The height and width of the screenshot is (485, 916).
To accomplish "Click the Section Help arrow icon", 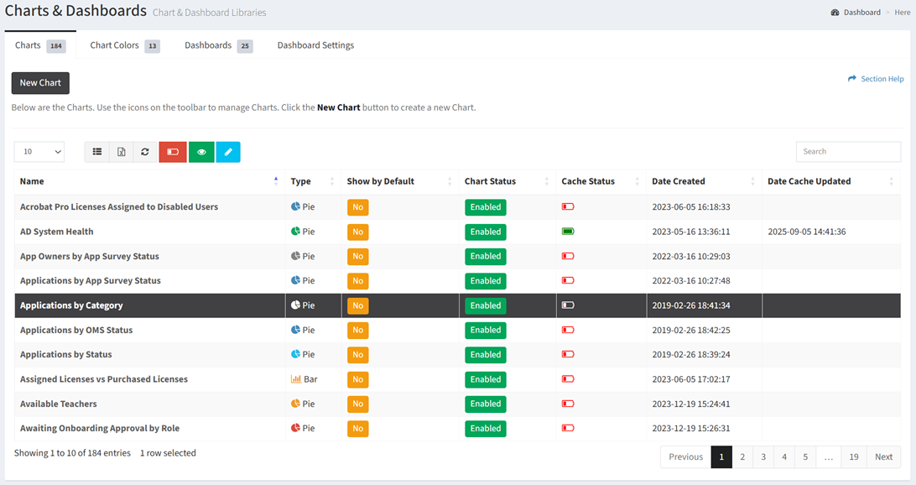I will pos(852,79).
